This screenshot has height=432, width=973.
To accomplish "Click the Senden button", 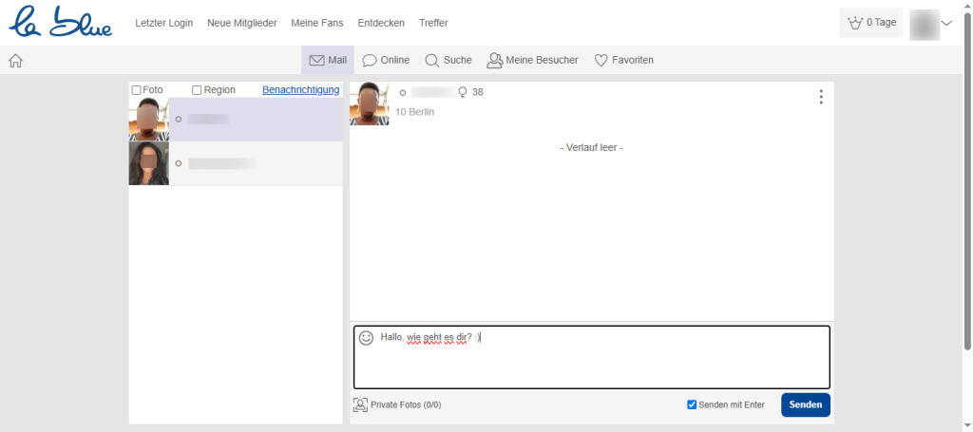I will point(806,404).
